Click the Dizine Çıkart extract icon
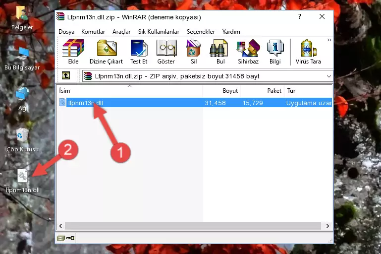Viewport: 381px width, 254px height. [x=107, y=52]
